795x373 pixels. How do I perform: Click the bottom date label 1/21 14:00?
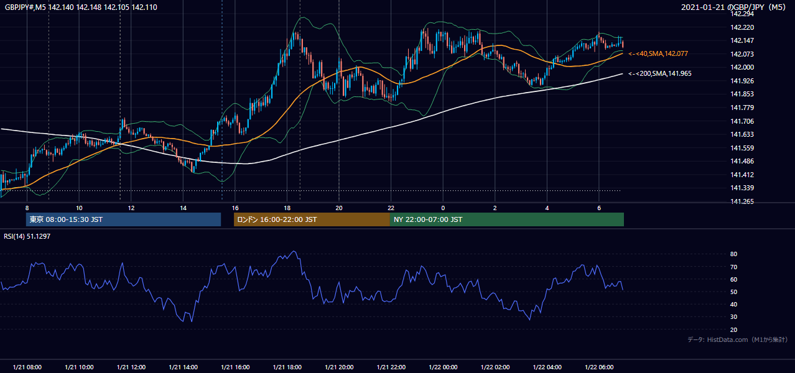click(183, 367)
